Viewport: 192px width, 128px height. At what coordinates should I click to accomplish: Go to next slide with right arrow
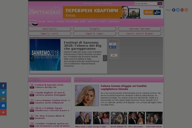pos(105,58)
